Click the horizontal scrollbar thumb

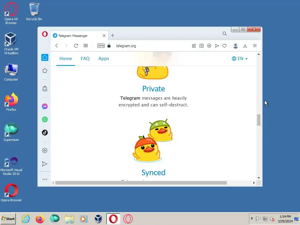141,183
